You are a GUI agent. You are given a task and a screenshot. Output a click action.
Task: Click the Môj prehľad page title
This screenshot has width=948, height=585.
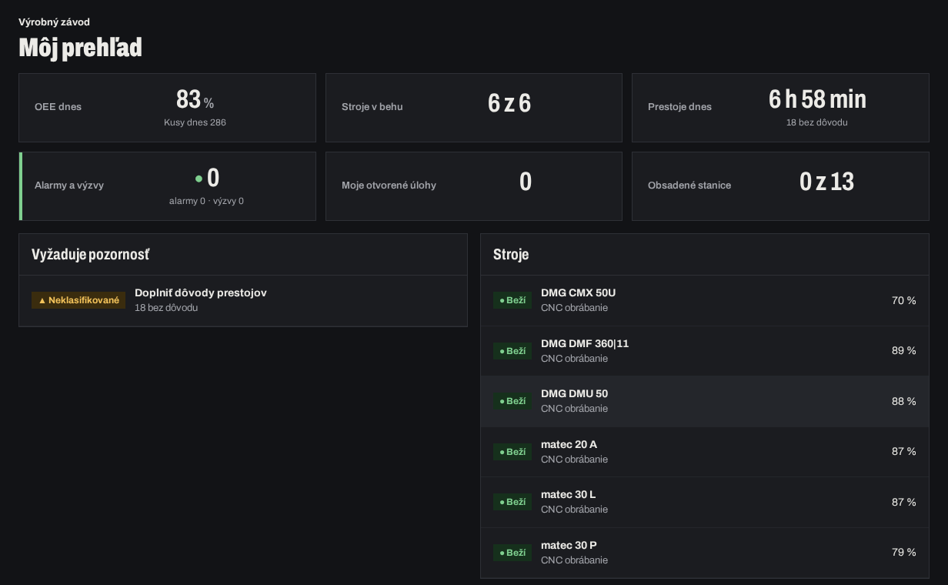[x=80, y=48]
